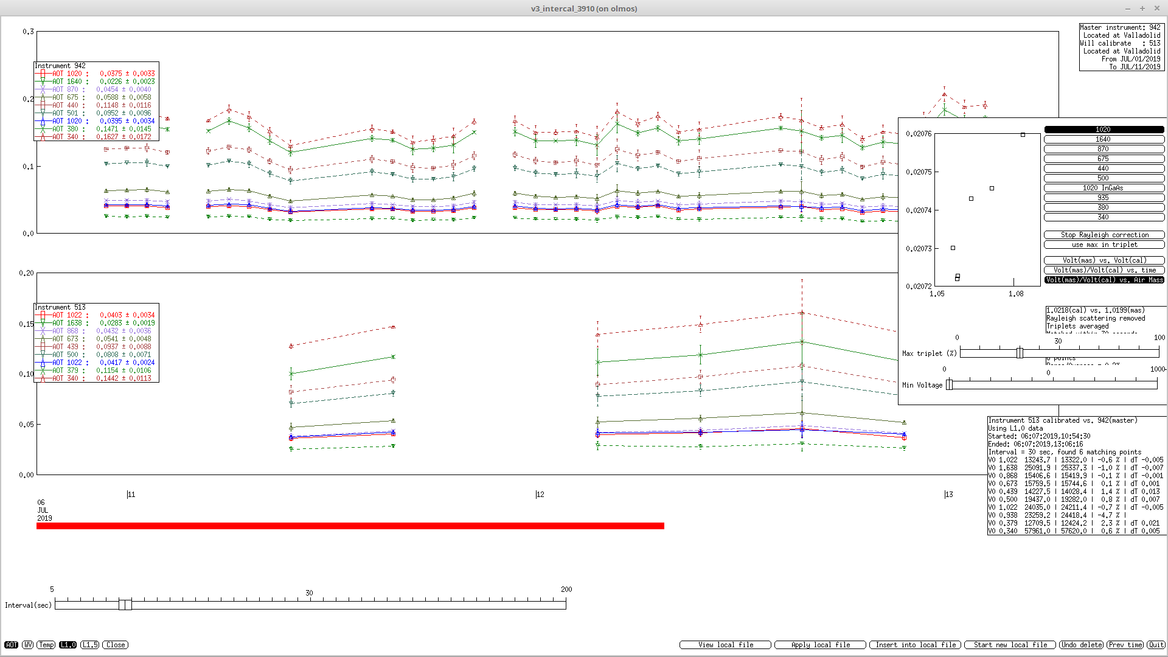
Task: Maximize the v3_intercal window
Action: (1142, 9)
